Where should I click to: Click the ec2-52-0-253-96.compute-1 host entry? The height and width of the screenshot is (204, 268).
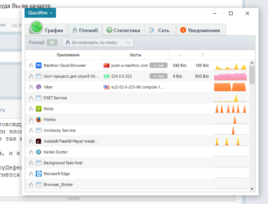pos(138,87)
